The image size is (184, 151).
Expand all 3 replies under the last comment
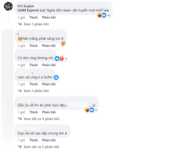41,147
